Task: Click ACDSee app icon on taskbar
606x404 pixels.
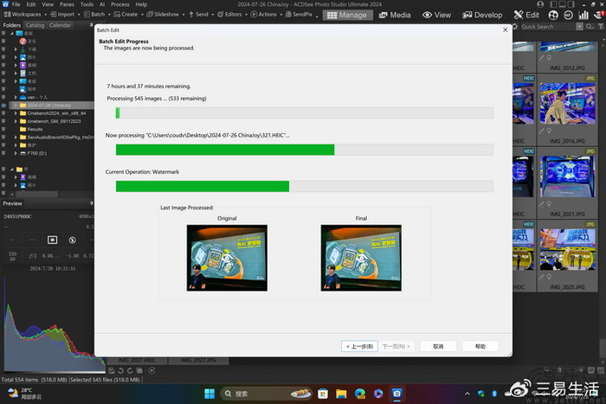Action: click(x=396, y=394)
